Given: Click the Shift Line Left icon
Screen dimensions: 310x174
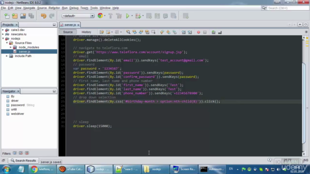Looking at the screenshot, I should (x=184, y=32).
